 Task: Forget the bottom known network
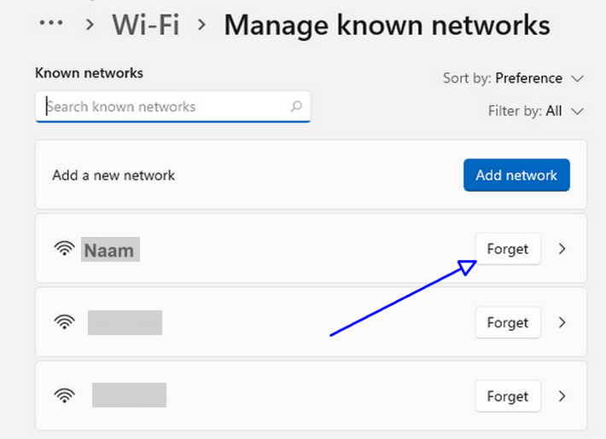point(508,396)
